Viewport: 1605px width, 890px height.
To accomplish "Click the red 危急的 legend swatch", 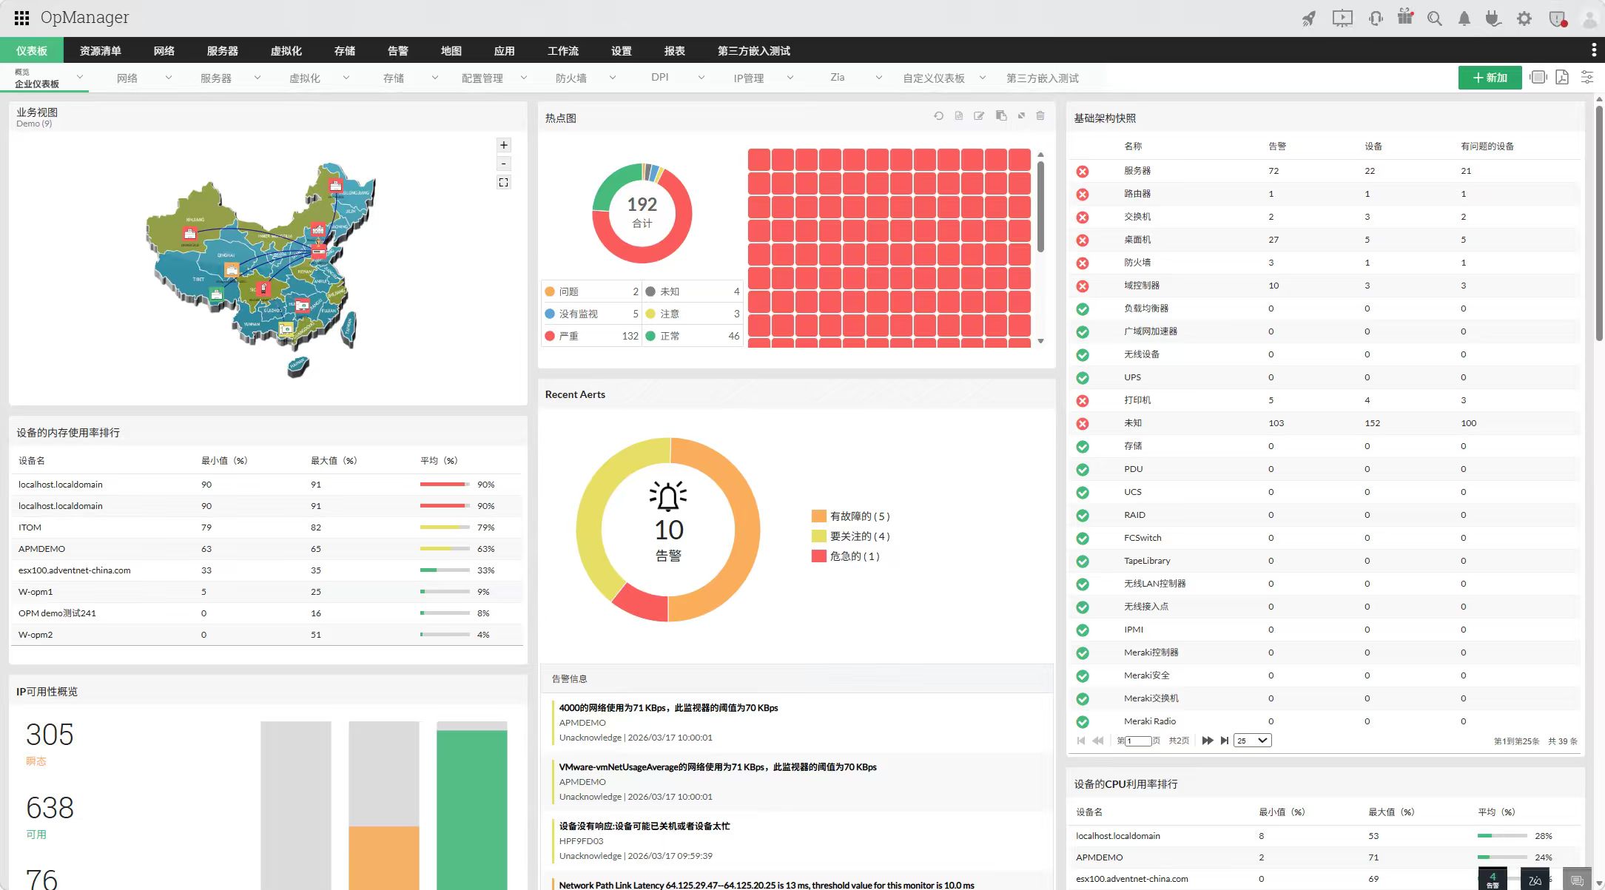I will tap(818, 556).
